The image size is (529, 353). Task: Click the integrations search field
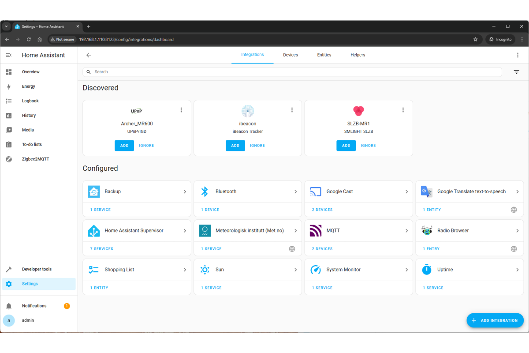[291, 72]
